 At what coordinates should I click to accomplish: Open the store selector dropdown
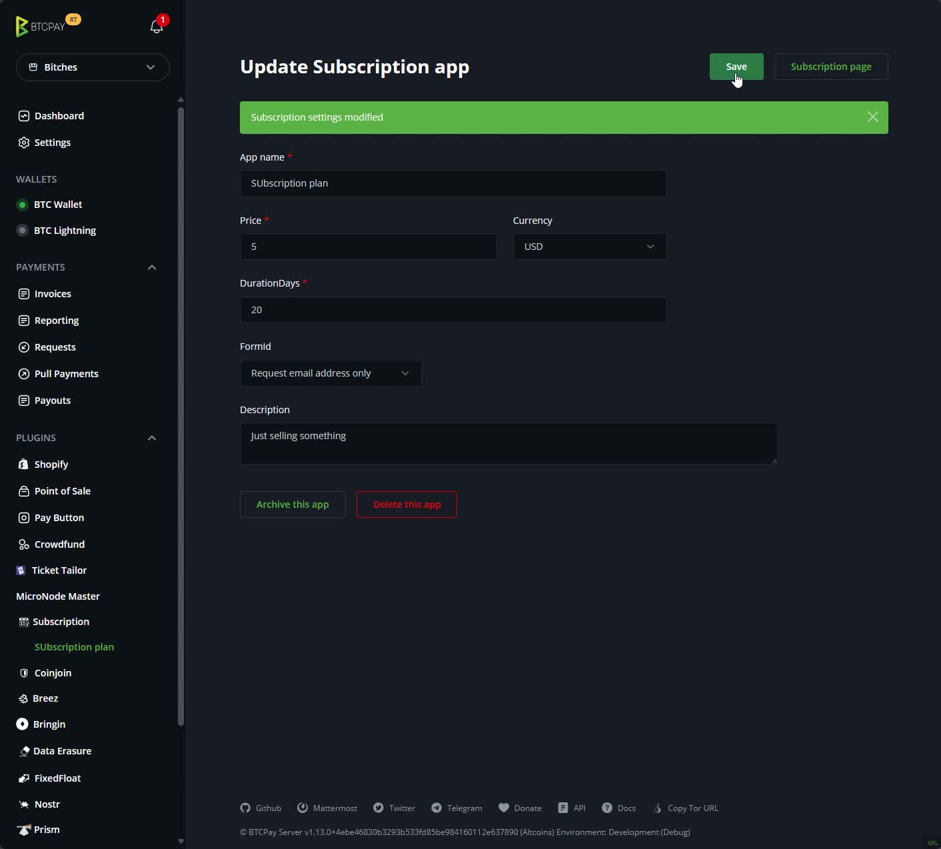[93, 67]
